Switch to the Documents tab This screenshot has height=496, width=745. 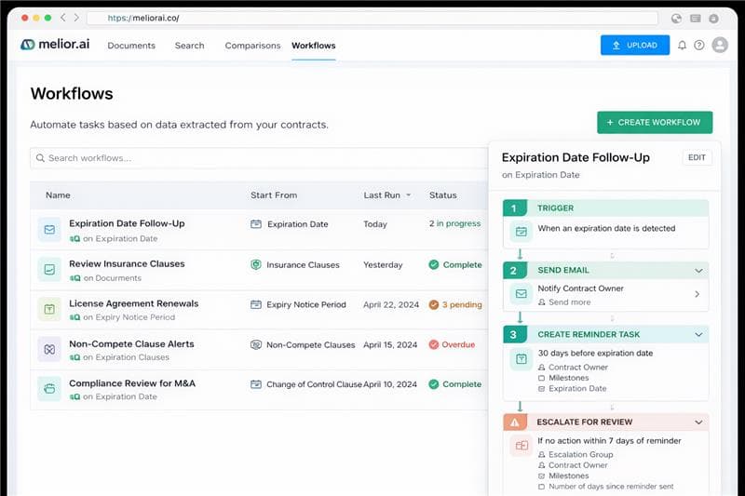130,46
